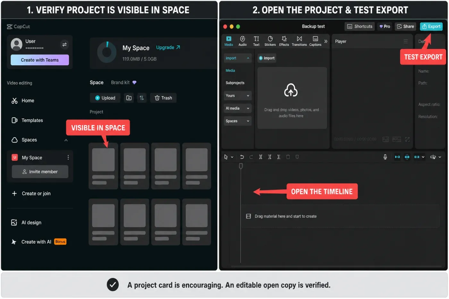Expand the Spaces dropdown in media sidebar
Image resolution: width=449 pixels, height=299 pixels.
pyautogui.click(x=238, y=121)
